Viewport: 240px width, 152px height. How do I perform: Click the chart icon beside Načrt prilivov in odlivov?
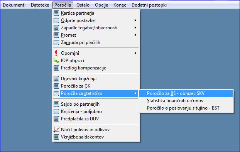(x=56, y=130)
